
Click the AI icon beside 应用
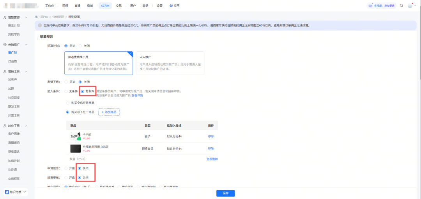click(171, 5)
